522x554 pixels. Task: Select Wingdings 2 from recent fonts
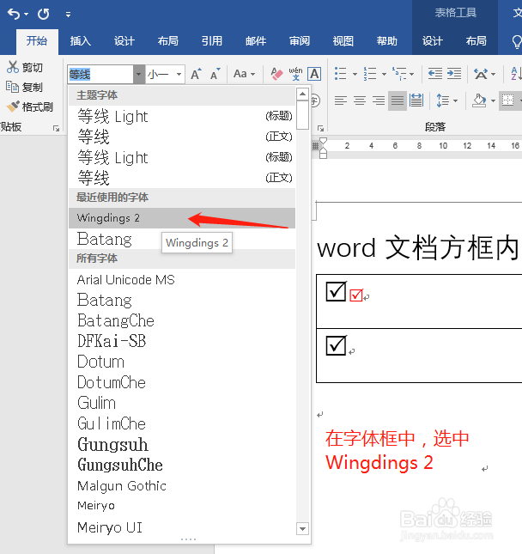coord(182,218)
